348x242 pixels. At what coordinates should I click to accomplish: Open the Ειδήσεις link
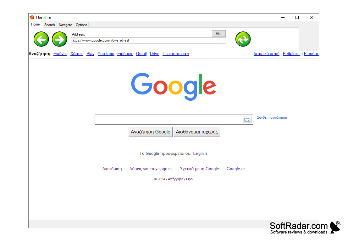tap(125, 54)
